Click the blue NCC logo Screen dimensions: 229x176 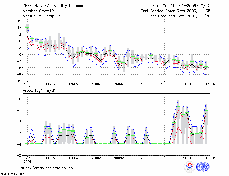point(203,167)
